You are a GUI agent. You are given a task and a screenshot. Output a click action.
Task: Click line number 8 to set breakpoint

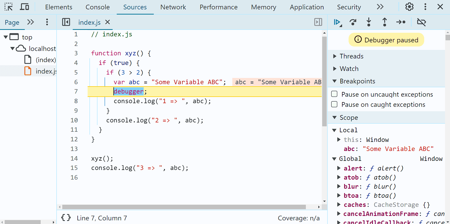click(x=76, y=101)
